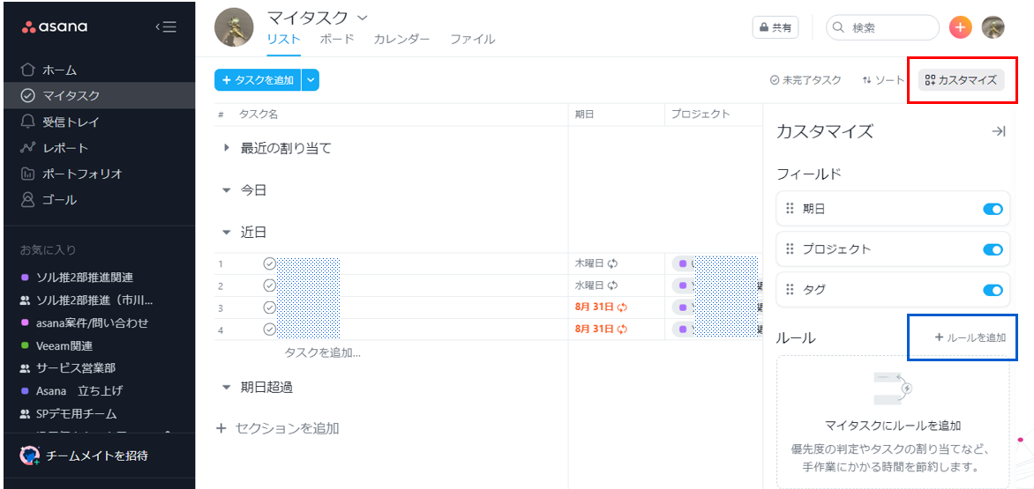Open the dropdown arrow beside タスクを追加
This screenshot has width=1034, height=489.
pyautogui.click(x=311, y=80)
